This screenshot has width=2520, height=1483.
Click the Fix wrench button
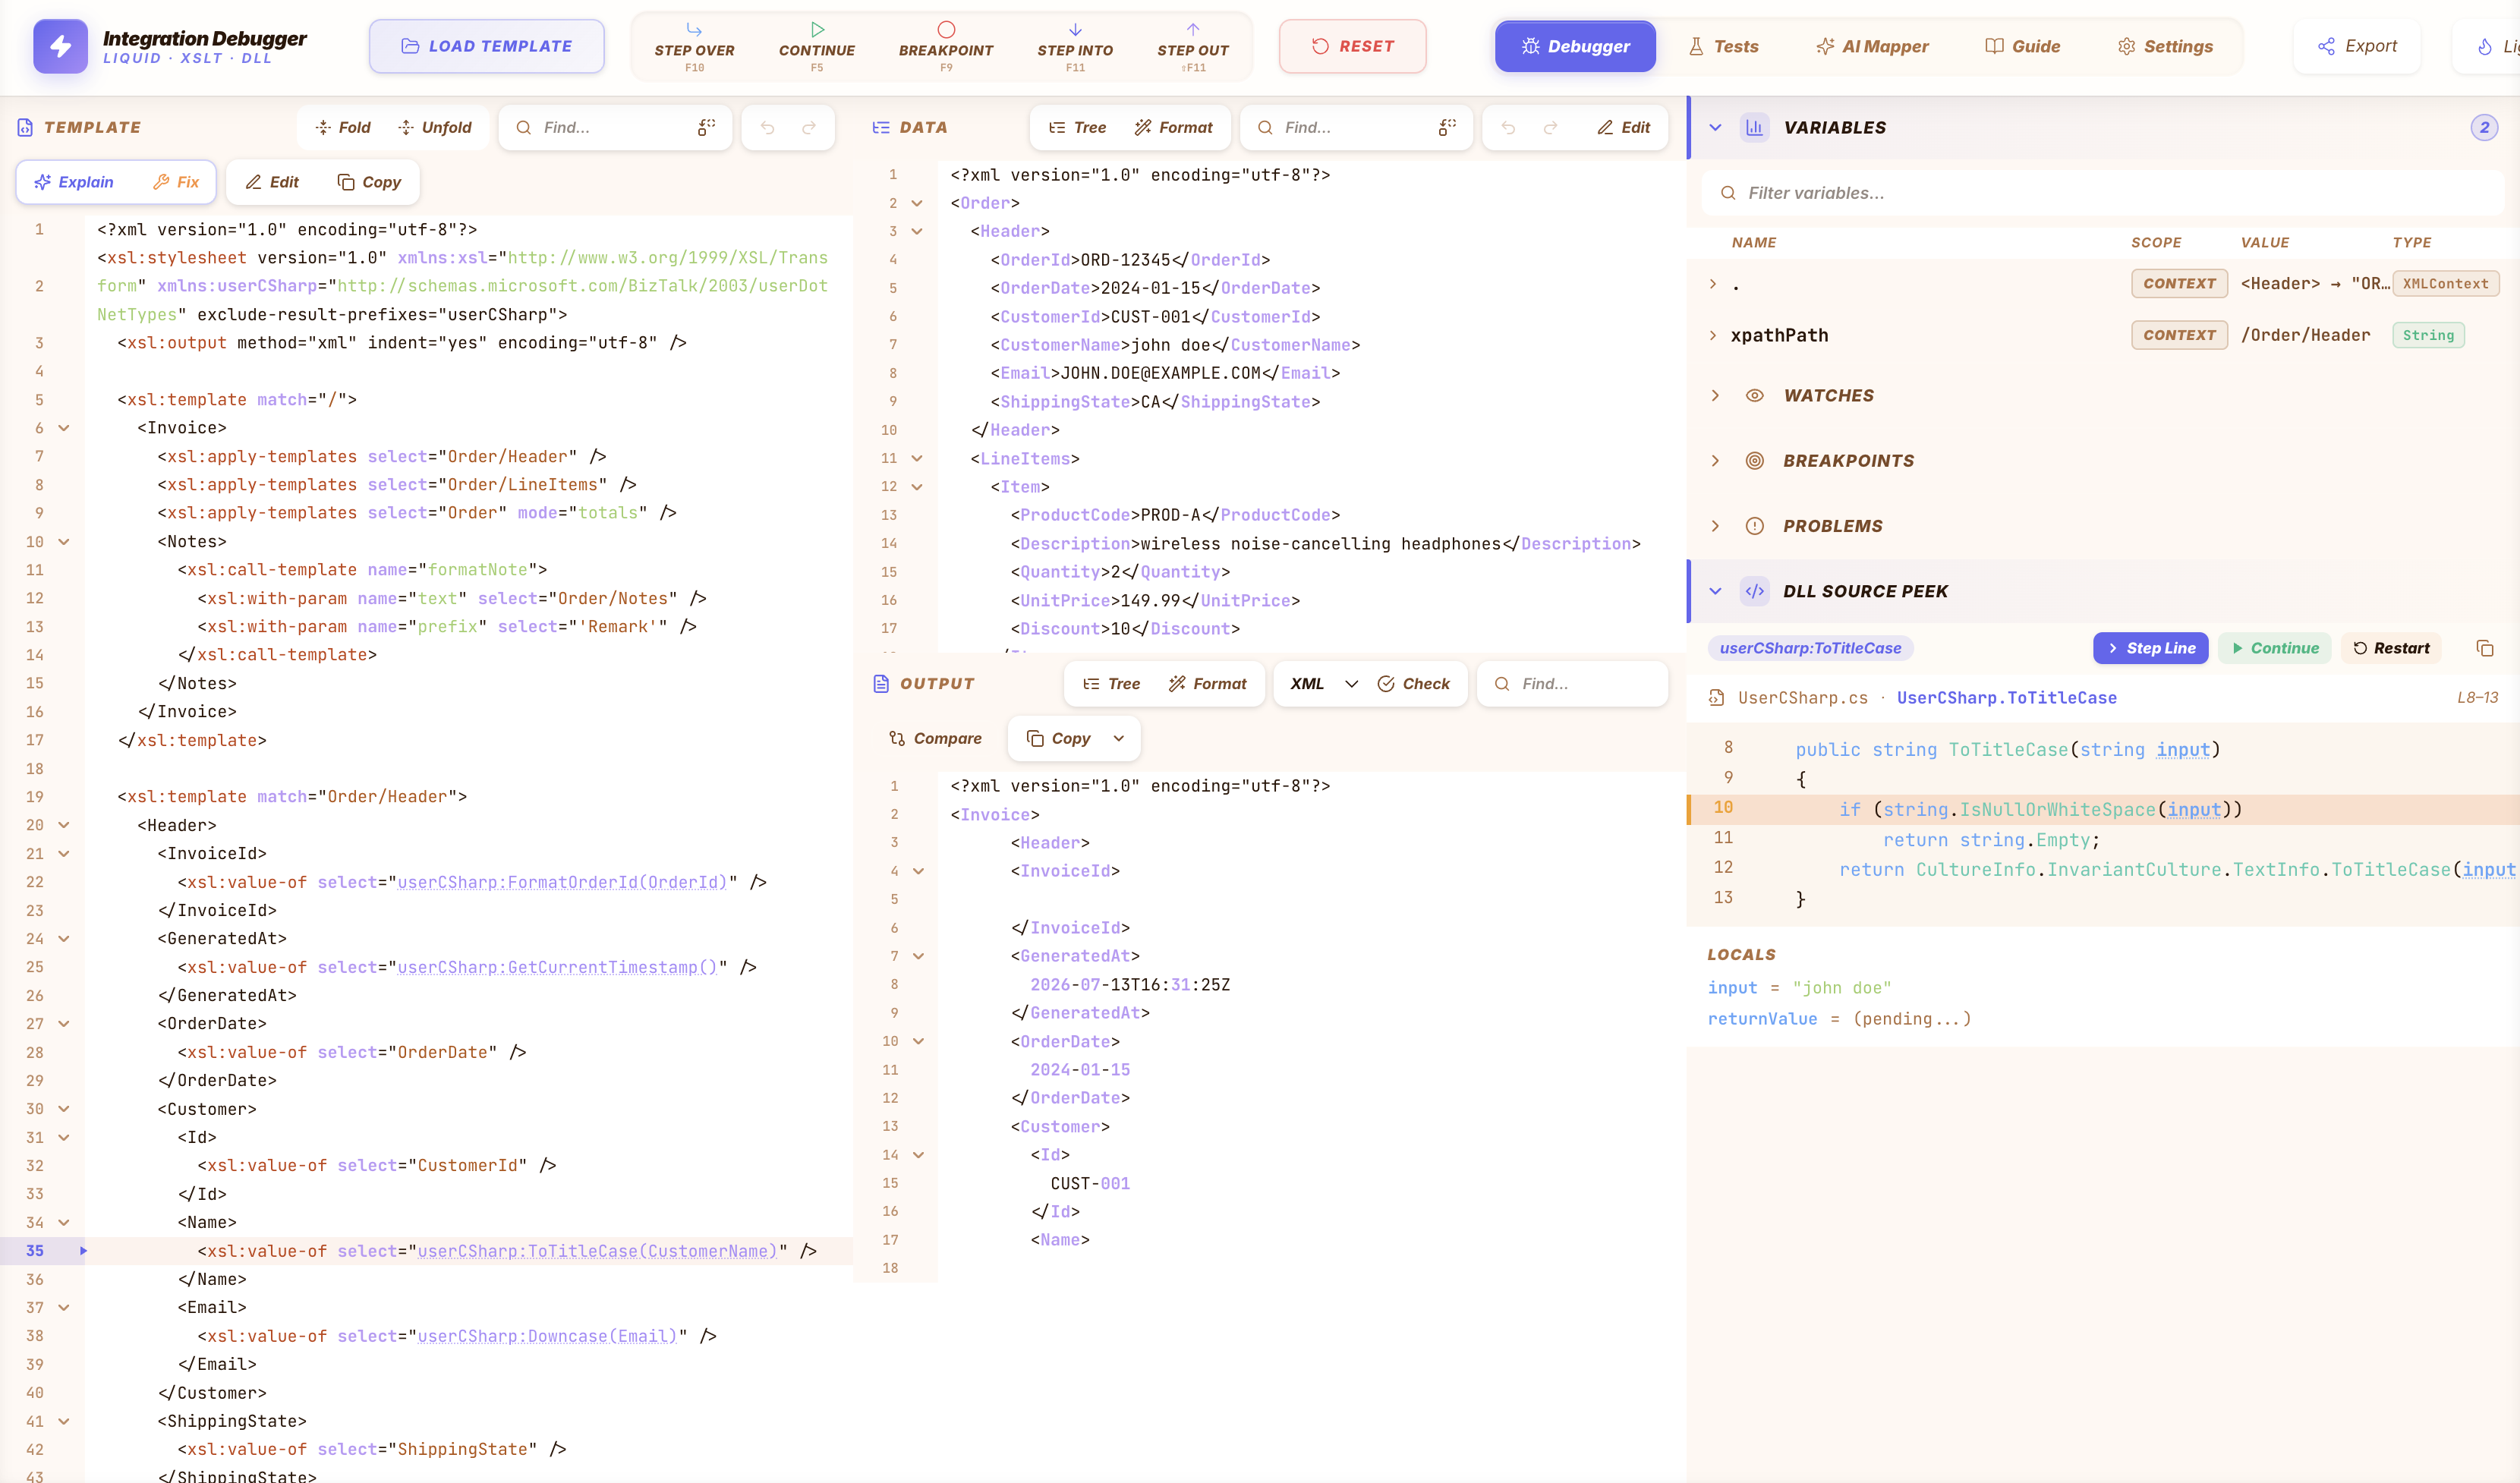coord(176,182)
